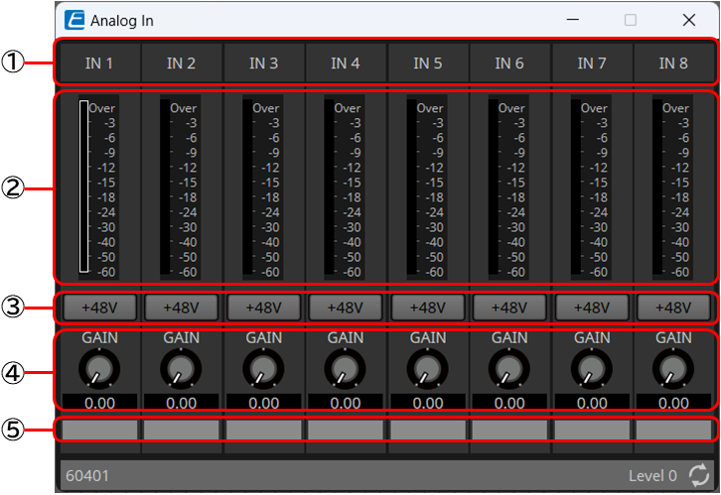This screenshot has width=721, height=495.
Task: Select the GAIN knob of IN 7
Action: click(592, 368)
